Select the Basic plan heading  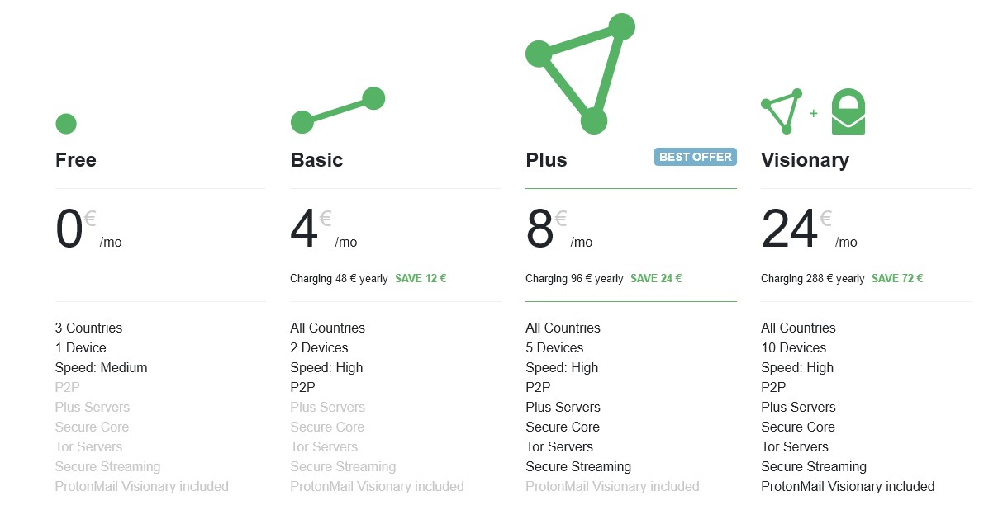(x=316, y=160)
